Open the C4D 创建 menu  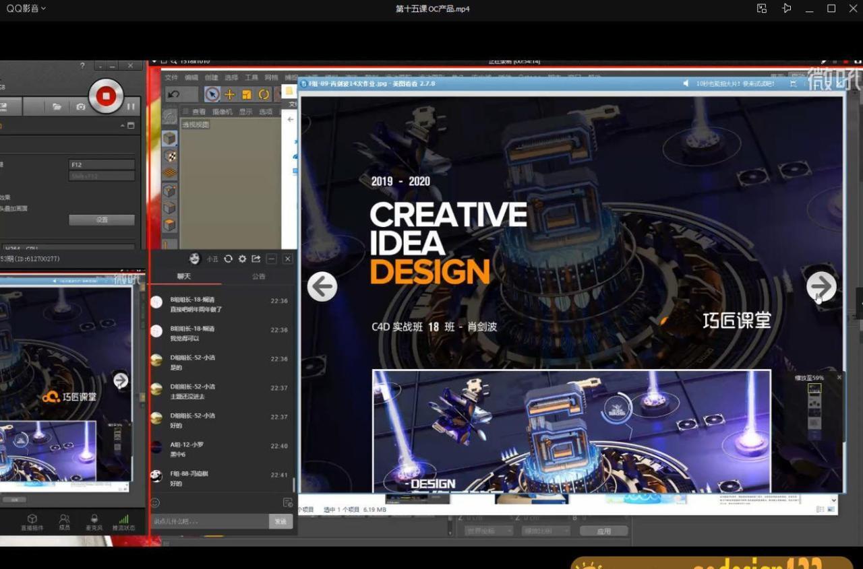pyautogui.click(x=212, y=77)
